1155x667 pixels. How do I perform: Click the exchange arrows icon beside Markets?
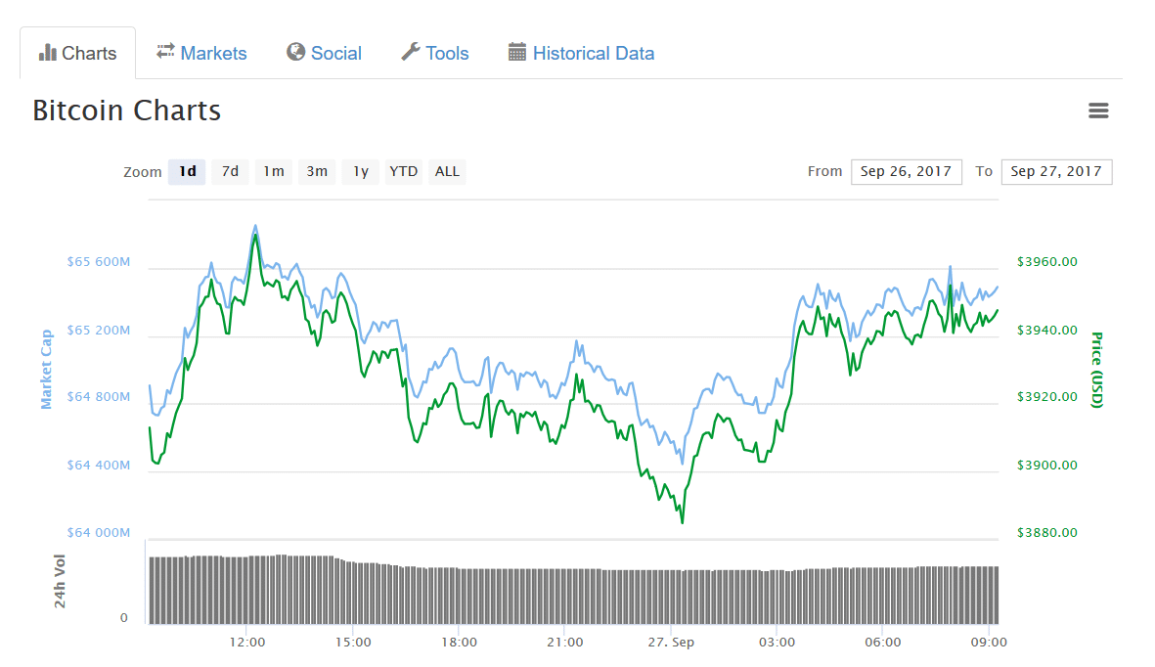click(x=165, y=51)
